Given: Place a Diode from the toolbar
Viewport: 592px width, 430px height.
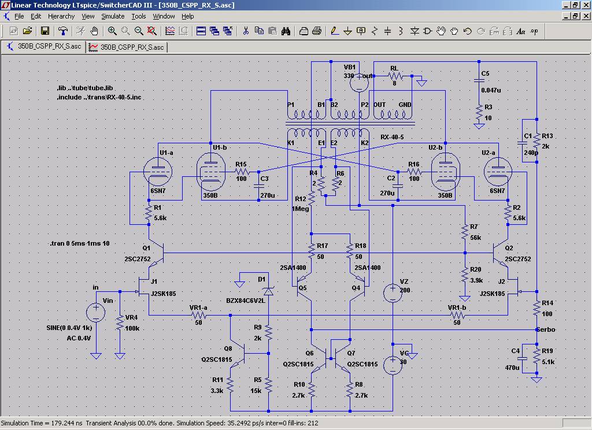Looking at the screenshot, I should tap(415, 31).
